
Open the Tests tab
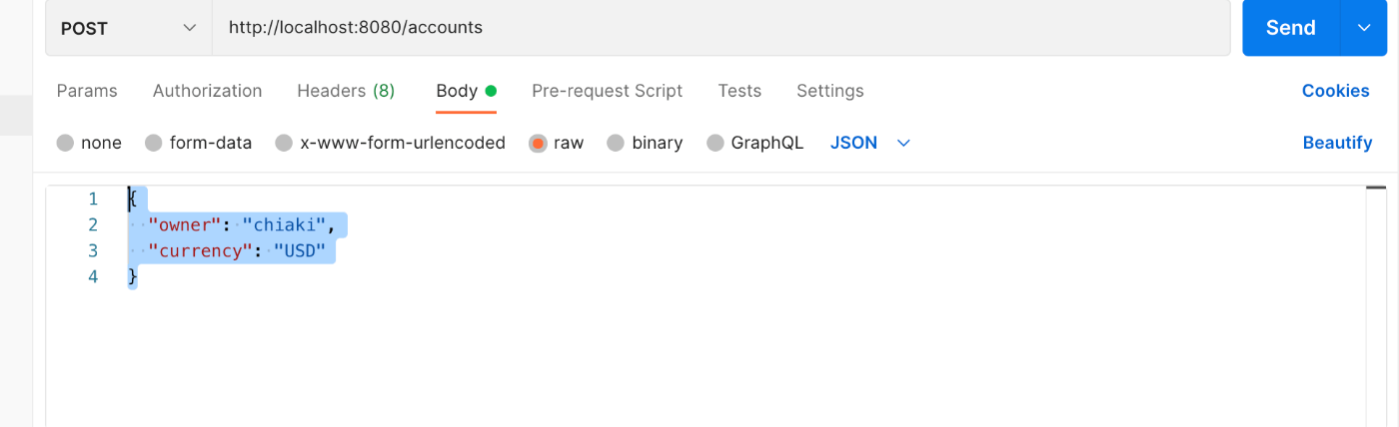(739, 91)
